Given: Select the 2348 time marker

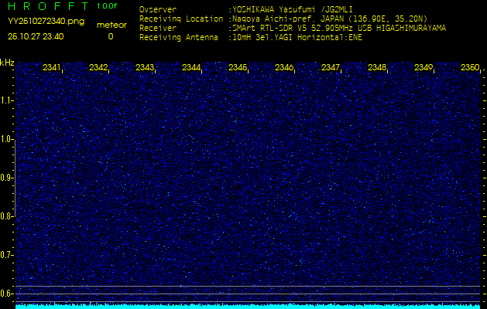Looking at the screenshot, I should tap(377, 68).
